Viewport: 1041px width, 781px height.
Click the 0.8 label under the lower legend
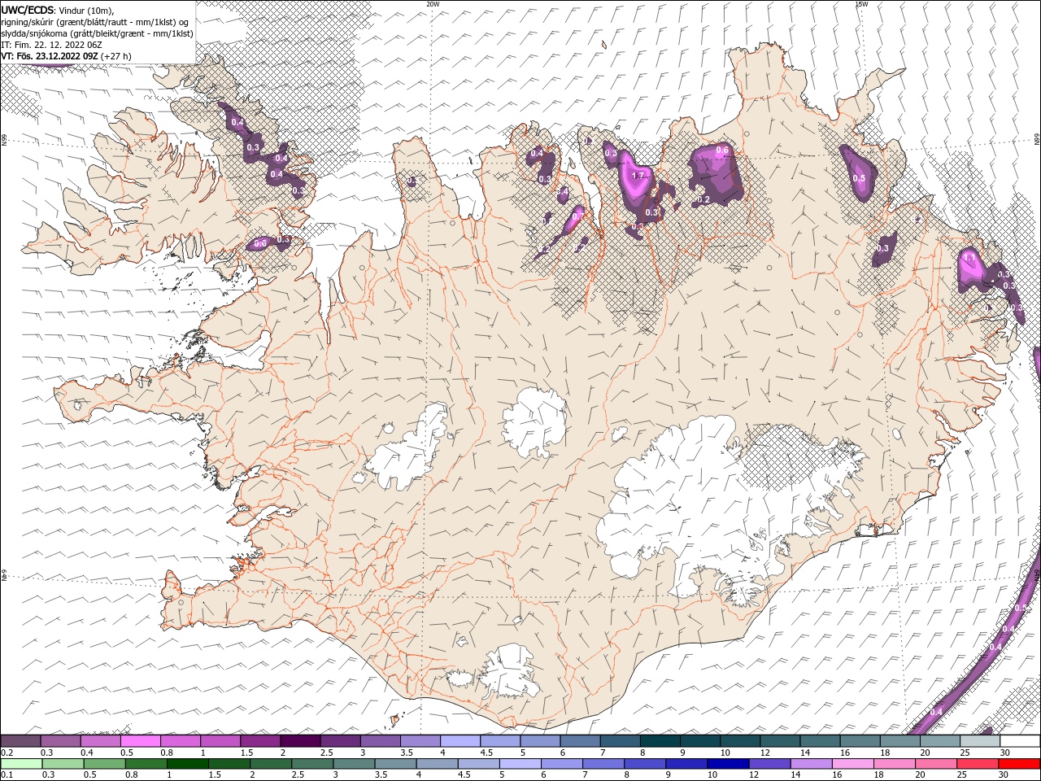(132, 775)
